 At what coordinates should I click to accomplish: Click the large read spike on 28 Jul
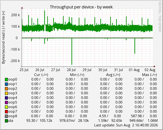(x=72, y=51)
